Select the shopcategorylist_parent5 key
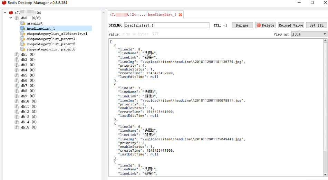This screenshot has width=328, height=180. pyautogui.click(x=51, y=44)
